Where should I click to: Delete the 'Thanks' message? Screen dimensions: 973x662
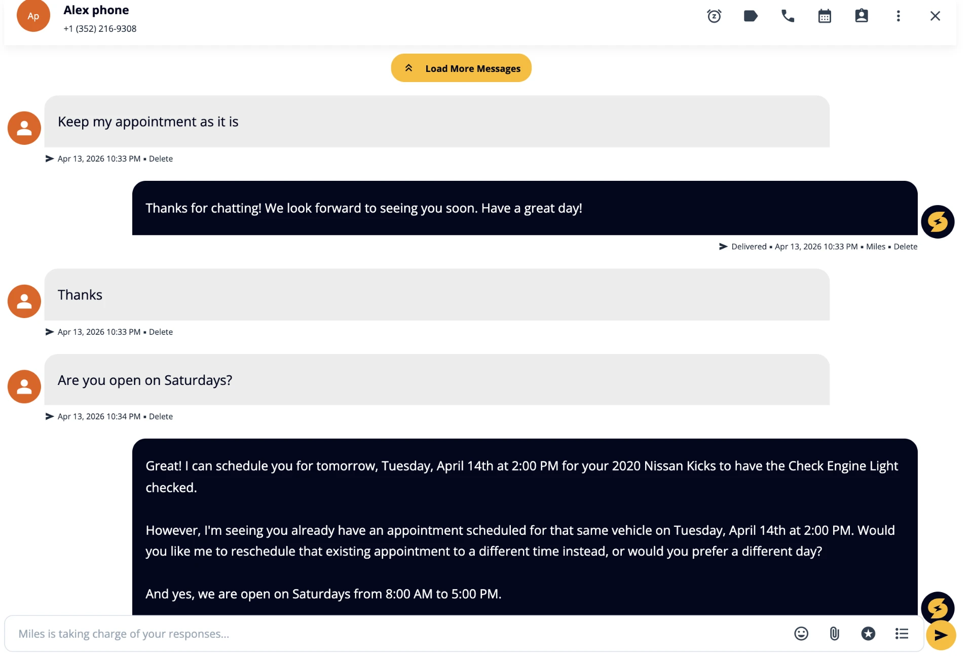tap(161, 332)
